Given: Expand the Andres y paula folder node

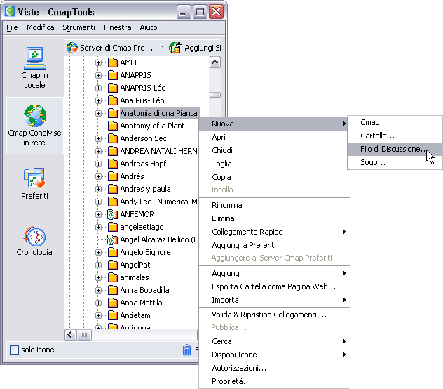Looking at the screenshot, I should [x=98, y=189].
